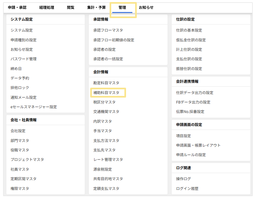
Task: Select the 閲覧 tab
Action: click(70, 7)
